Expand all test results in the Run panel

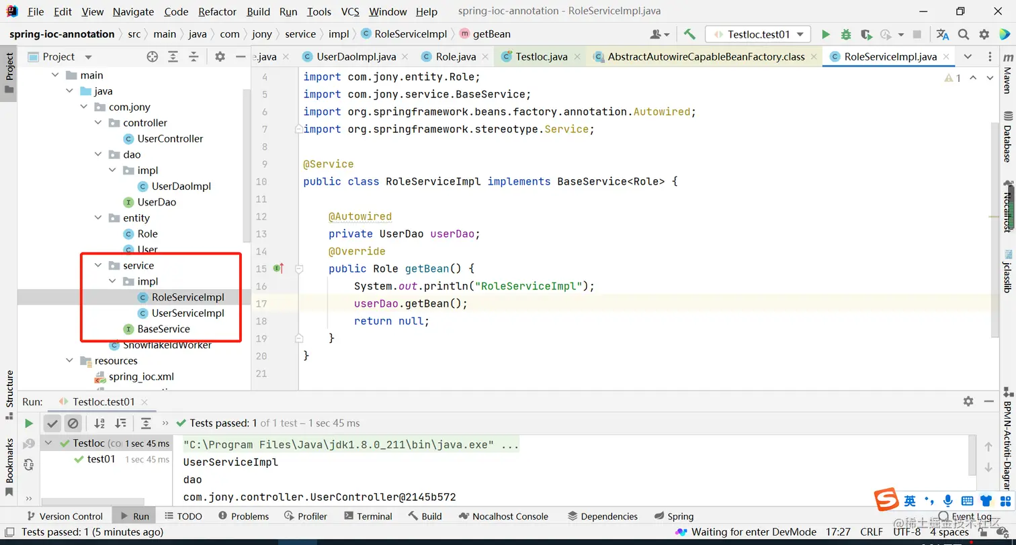pyautogui.click(x=146, y=424)
